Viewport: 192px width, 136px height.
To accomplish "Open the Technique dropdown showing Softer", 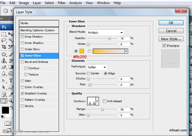I will pos(97,67).
